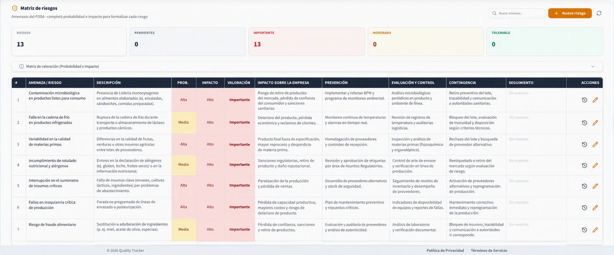Open Política de Privacidad link
Image resolution: width=614 pixels, height=255 pixels.
(x=445, y=250)
